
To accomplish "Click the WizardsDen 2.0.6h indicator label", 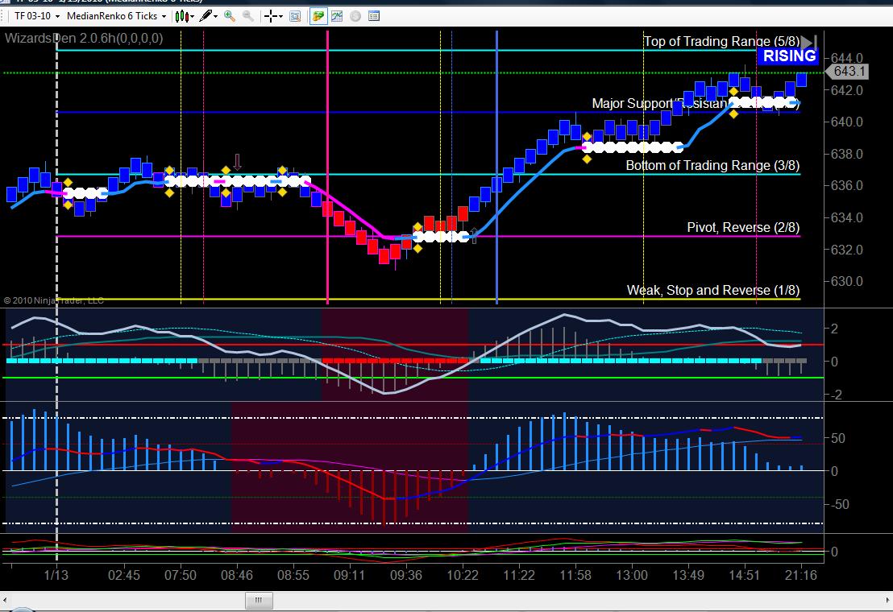I will coord(84,38).
